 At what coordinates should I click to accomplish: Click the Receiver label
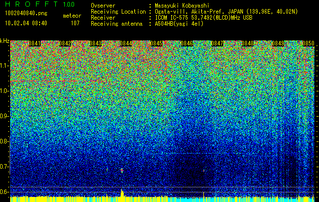point(103,18)
